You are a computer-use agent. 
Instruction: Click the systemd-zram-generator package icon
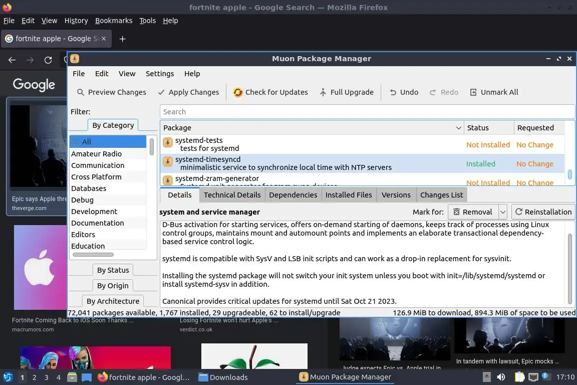coord(168,180)
